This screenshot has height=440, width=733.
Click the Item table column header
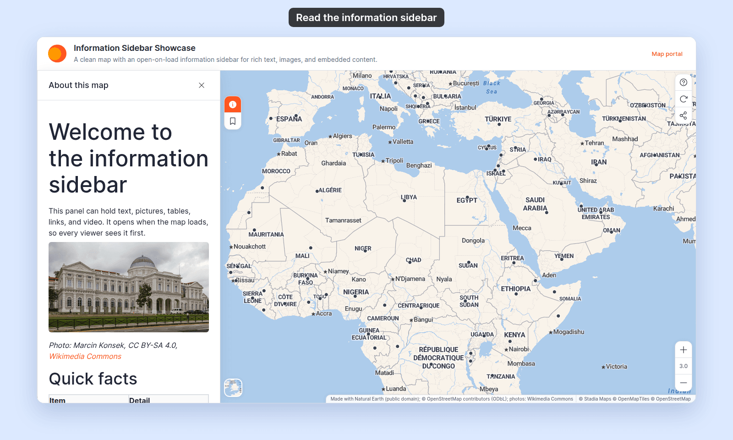57,400
